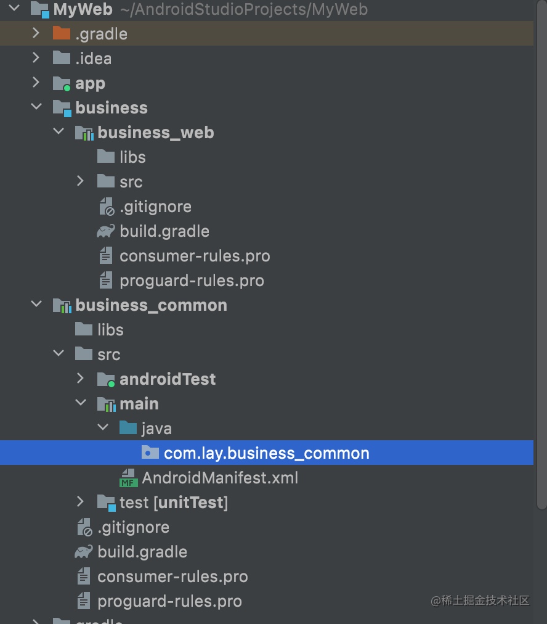Select the libs folder in business_common
This screenshot has height=624, width=547.
coord(110,330)
